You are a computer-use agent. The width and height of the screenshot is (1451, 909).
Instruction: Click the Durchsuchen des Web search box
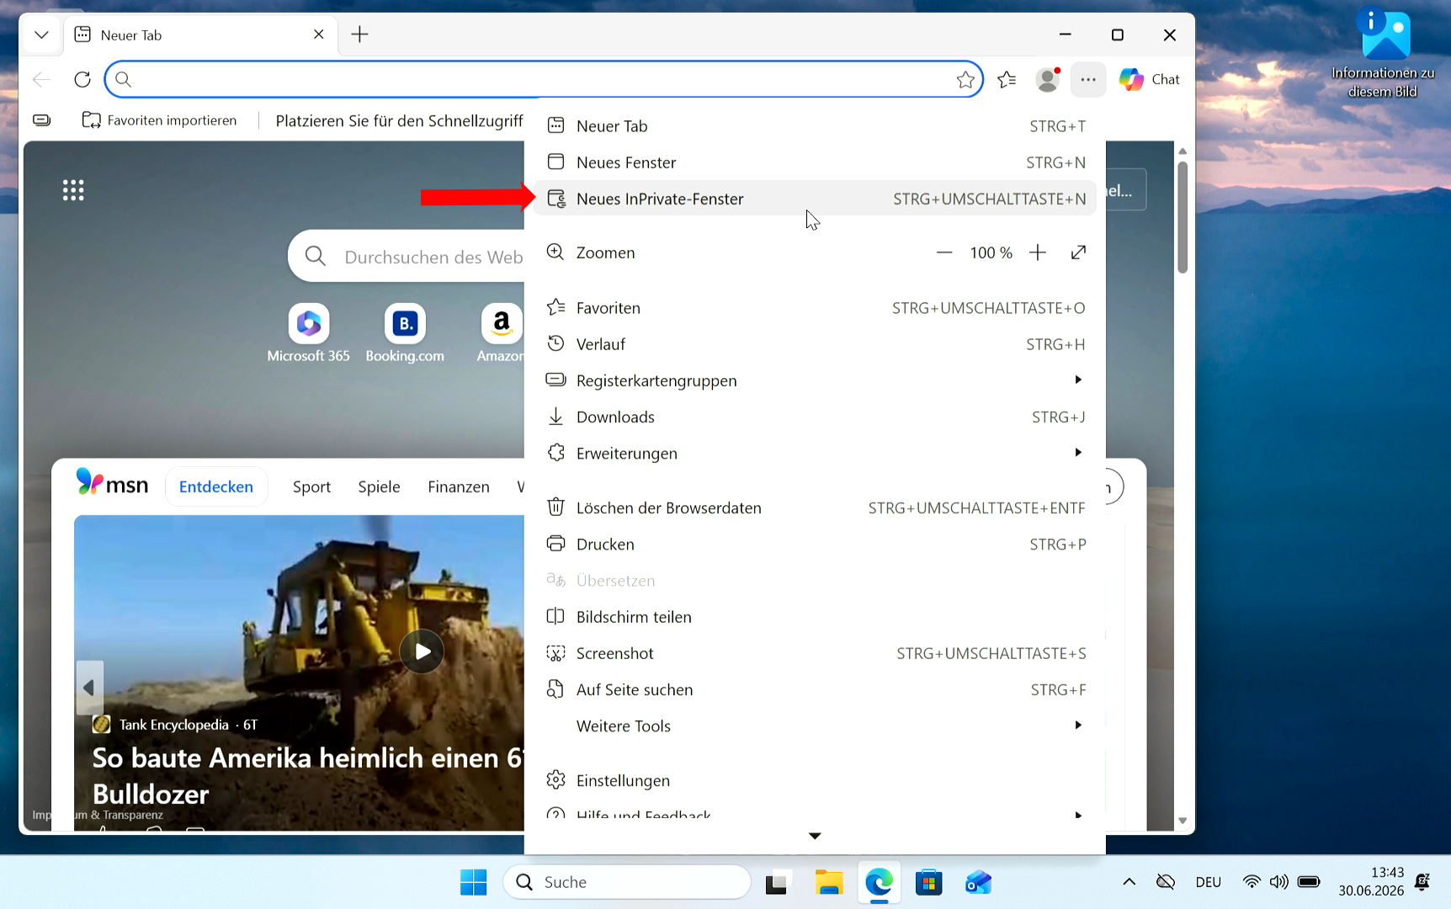[407, 257]
